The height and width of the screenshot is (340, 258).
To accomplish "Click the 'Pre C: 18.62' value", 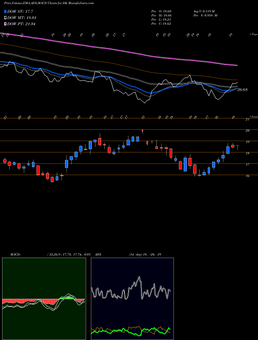I will (x=162, y=24).
